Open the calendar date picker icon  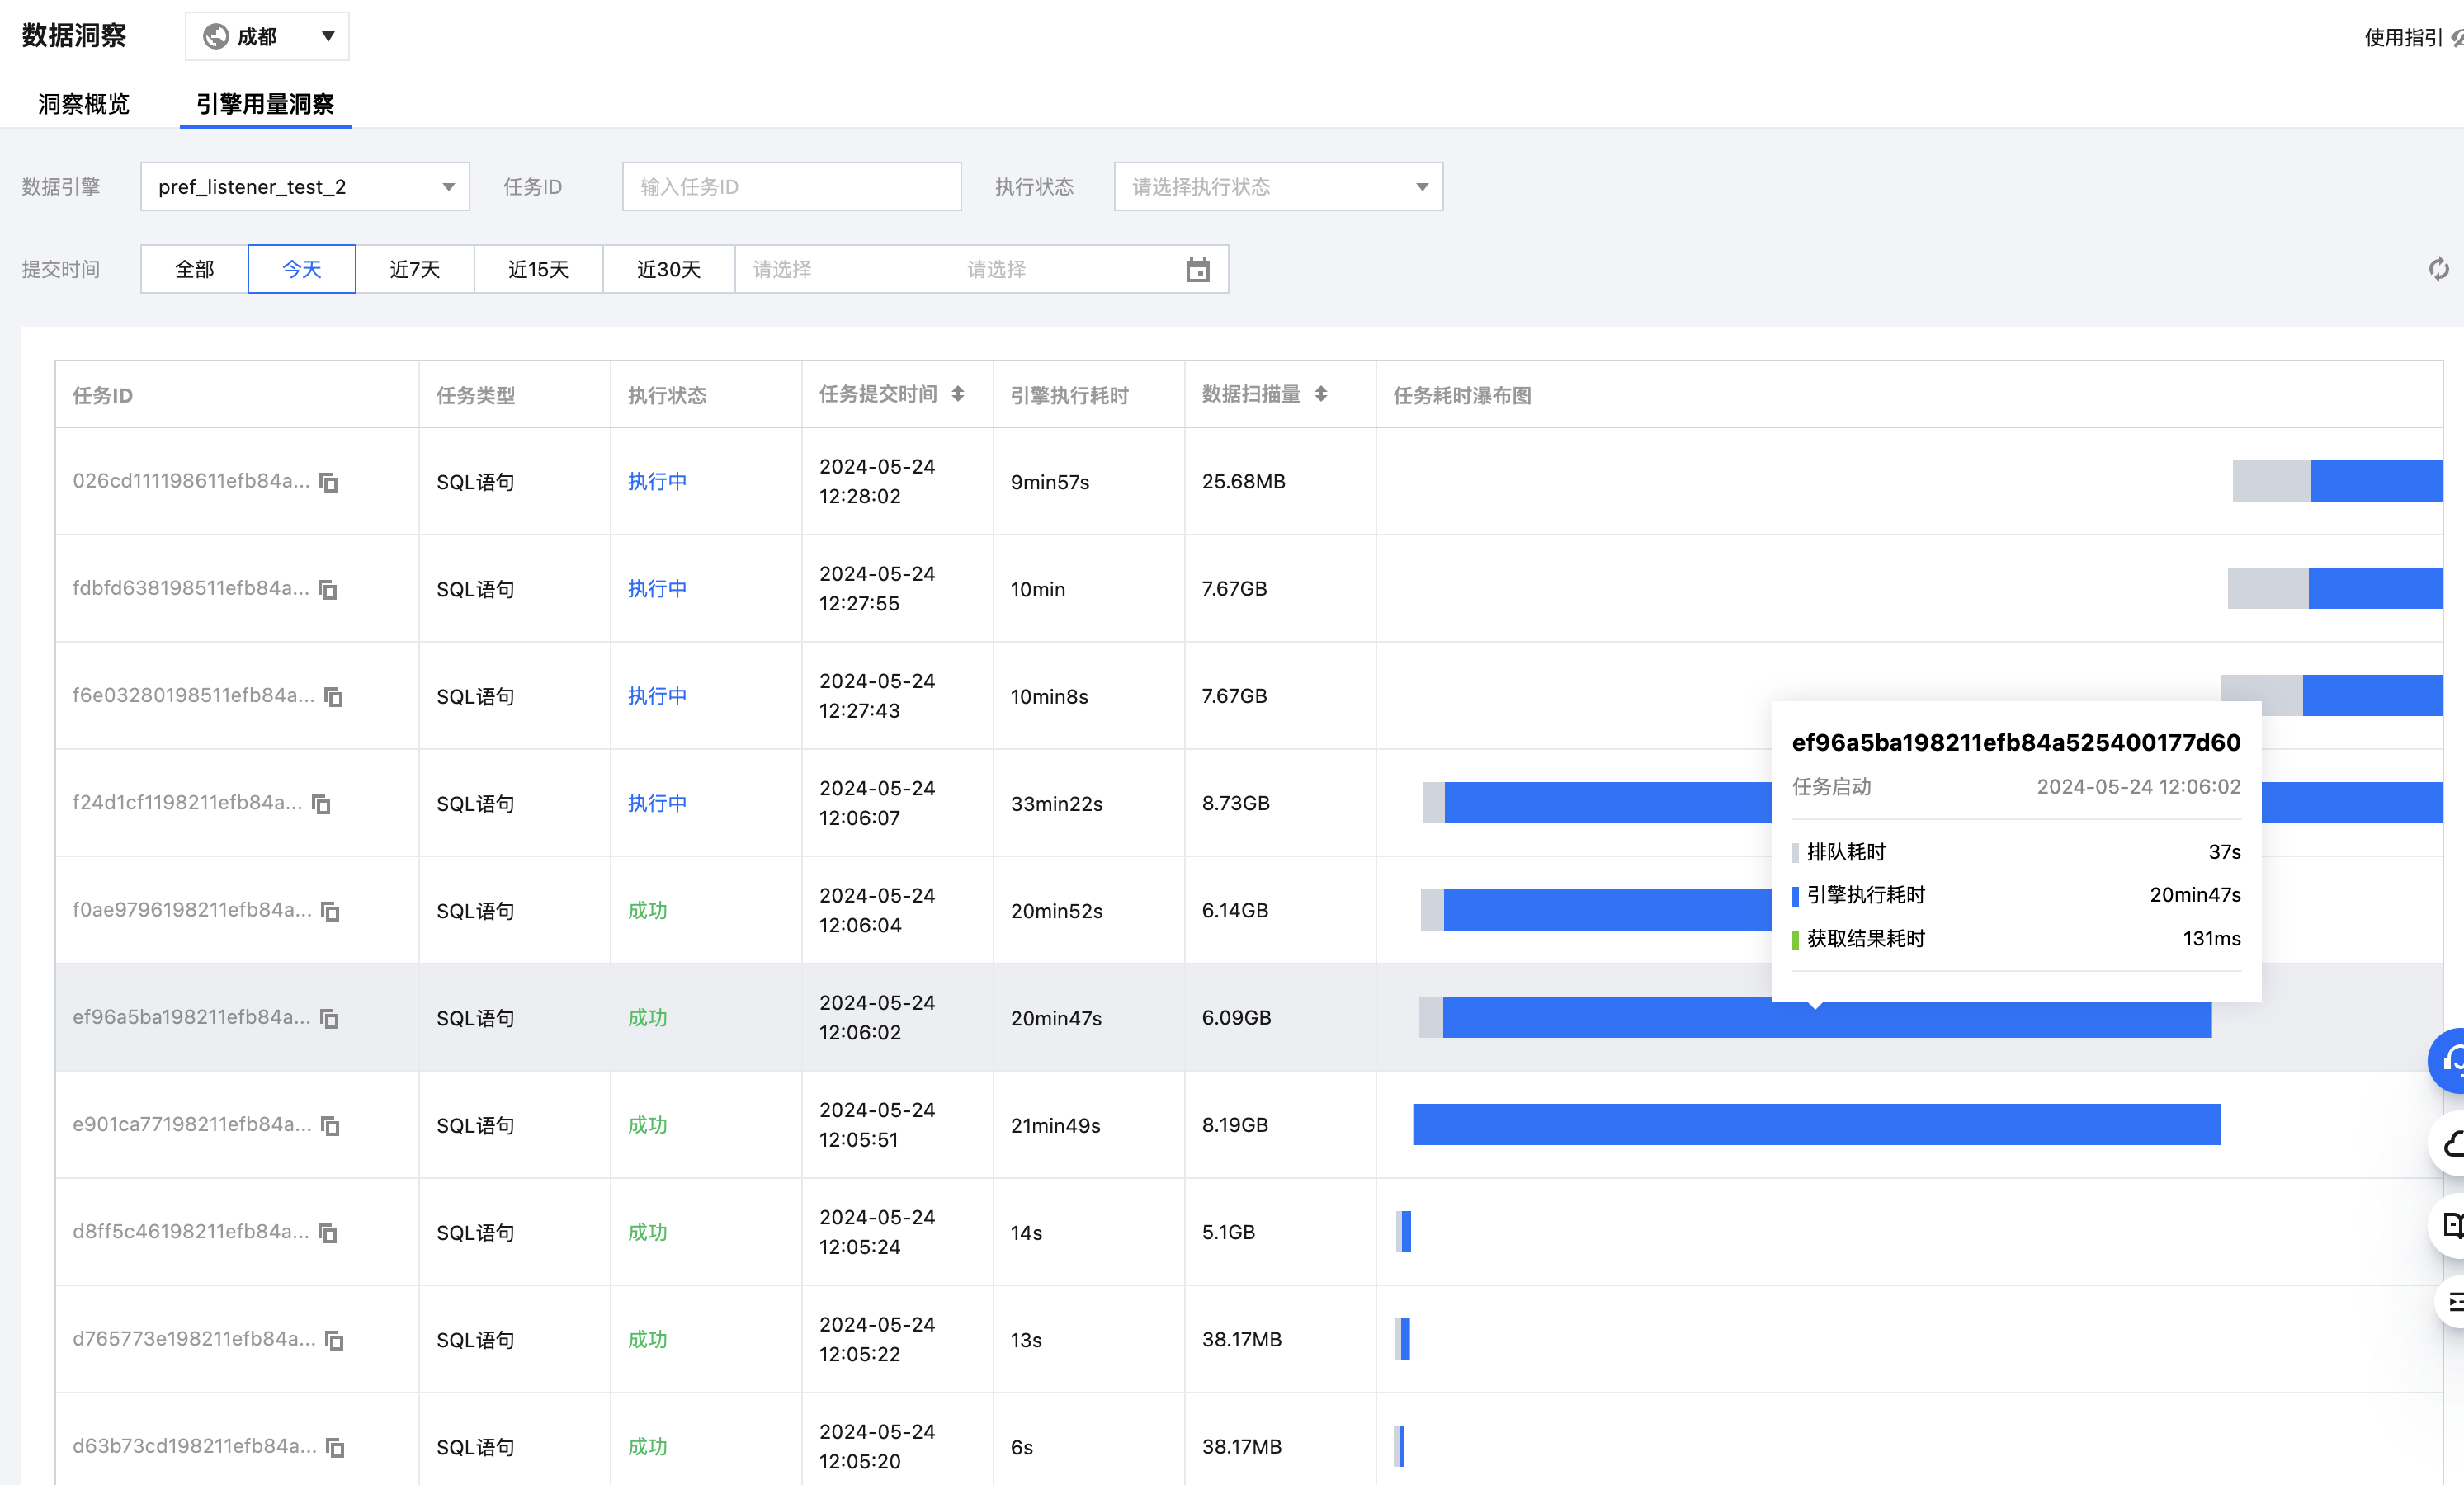(x=1197, y=270)
